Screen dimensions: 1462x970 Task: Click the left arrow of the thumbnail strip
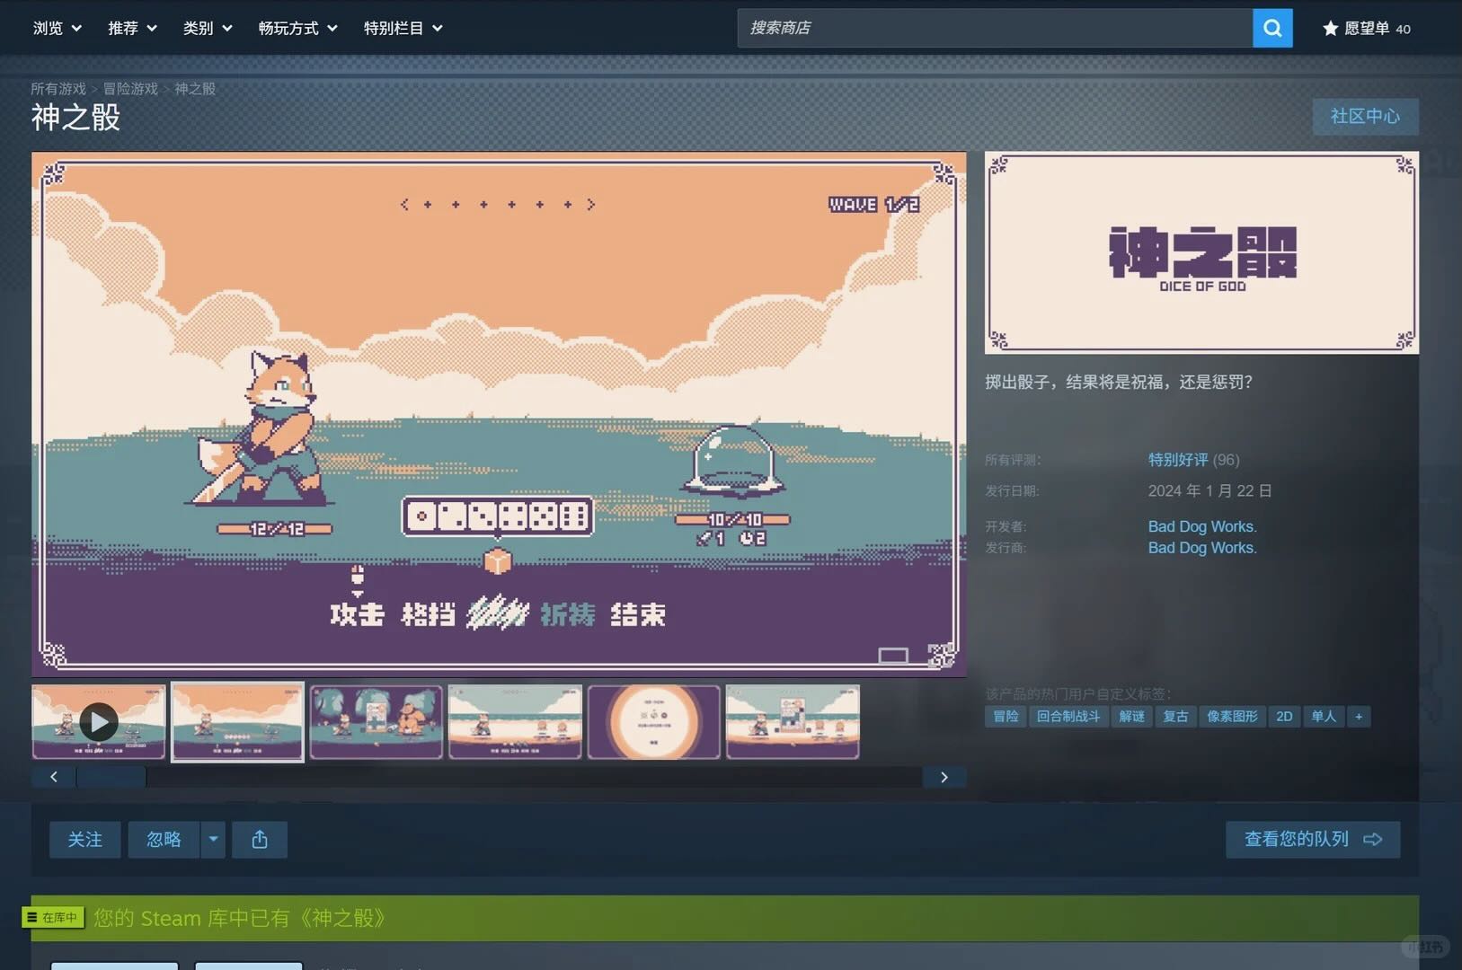pos(54,777)
